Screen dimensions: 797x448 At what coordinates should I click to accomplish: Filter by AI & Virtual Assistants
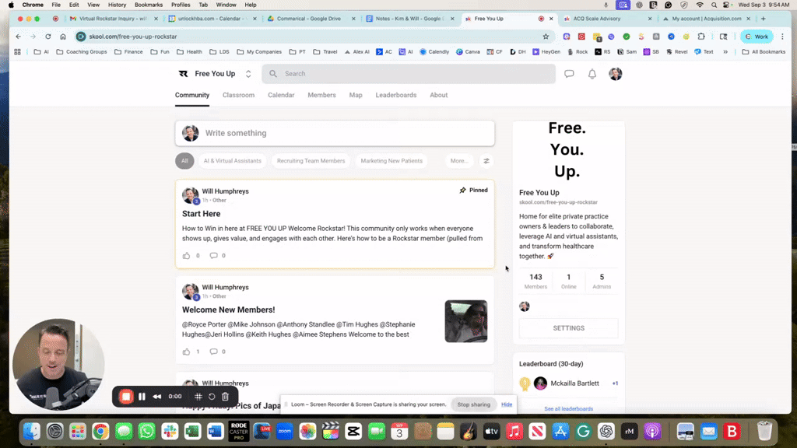click(232, 161)
